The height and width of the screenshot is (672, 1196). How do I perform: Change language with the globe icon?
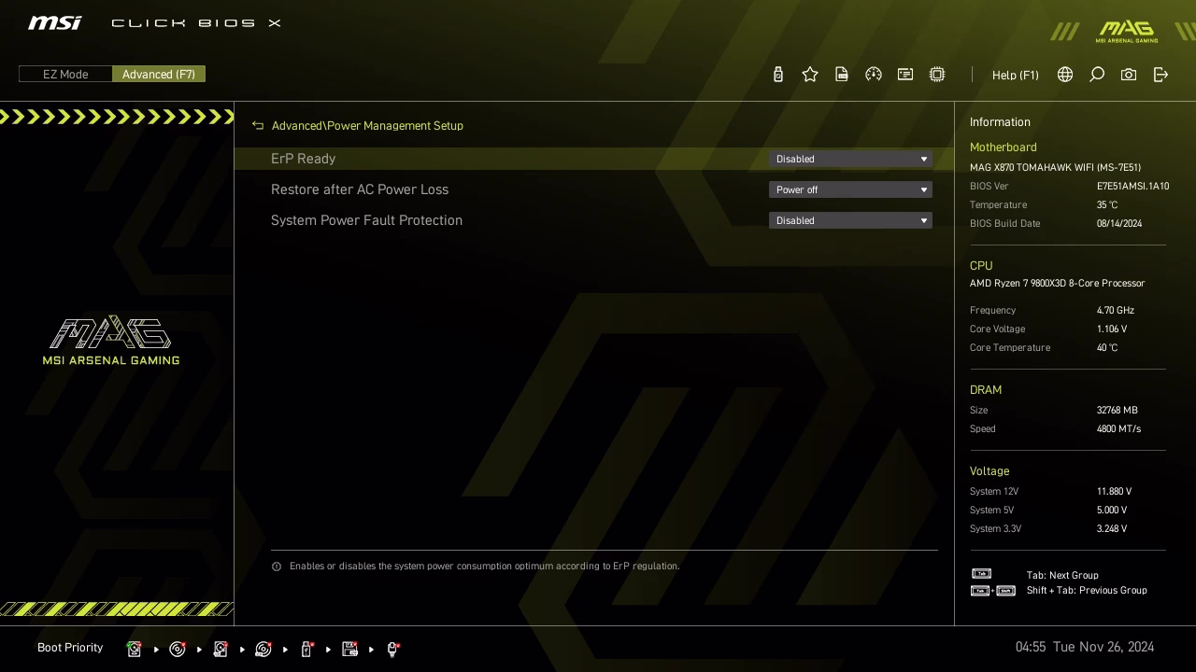point(1065,75)
